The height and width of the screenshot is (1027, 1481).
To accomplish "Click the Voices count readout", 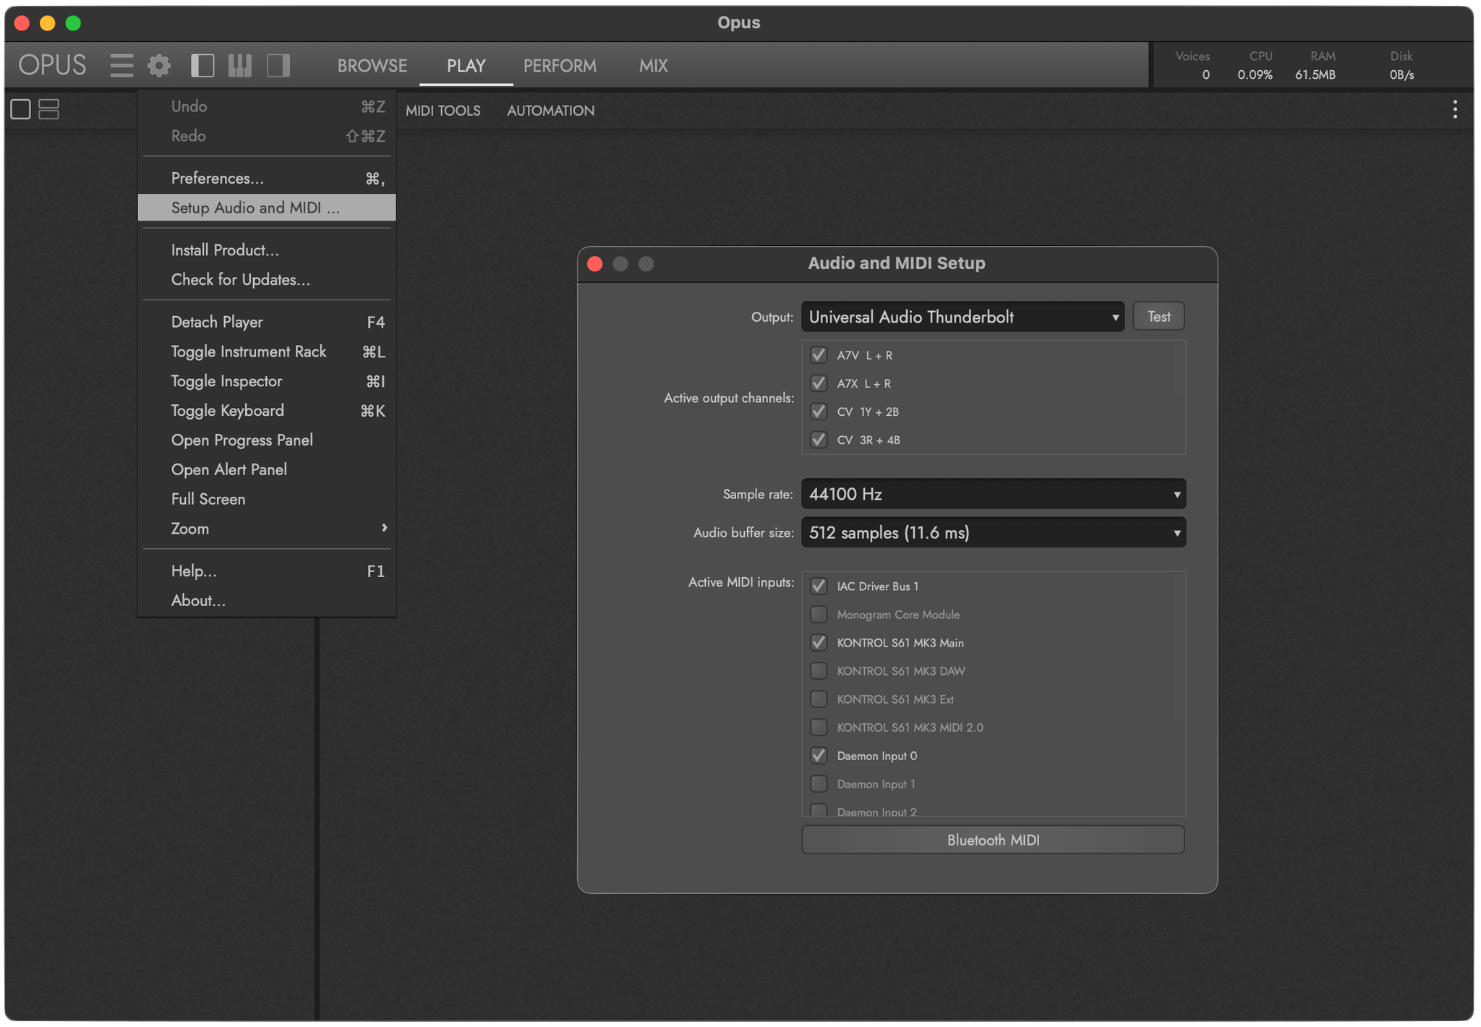I will coord(1194,66).
